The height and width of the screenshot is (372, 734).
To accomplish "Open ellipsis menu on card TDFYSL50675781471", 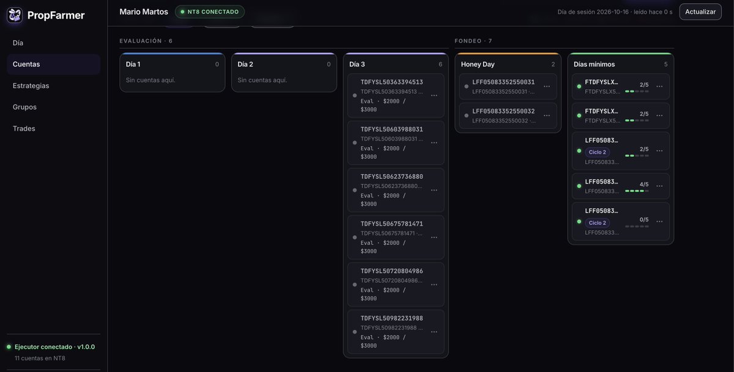I will coord(434,237).
